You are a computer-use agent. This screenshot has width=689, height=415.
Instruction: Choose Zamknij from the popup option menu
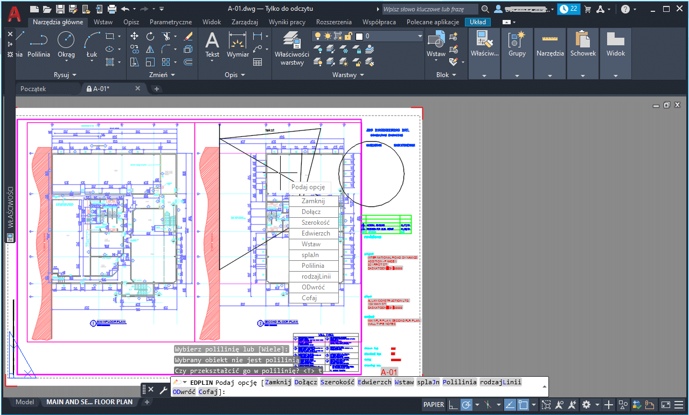click(x=314, y=201)
